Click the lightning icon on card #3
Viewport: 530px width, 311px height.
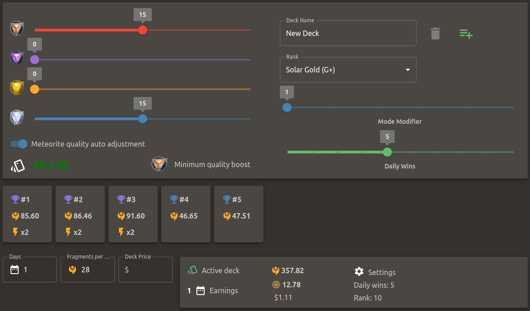click(x=121, y=232)
